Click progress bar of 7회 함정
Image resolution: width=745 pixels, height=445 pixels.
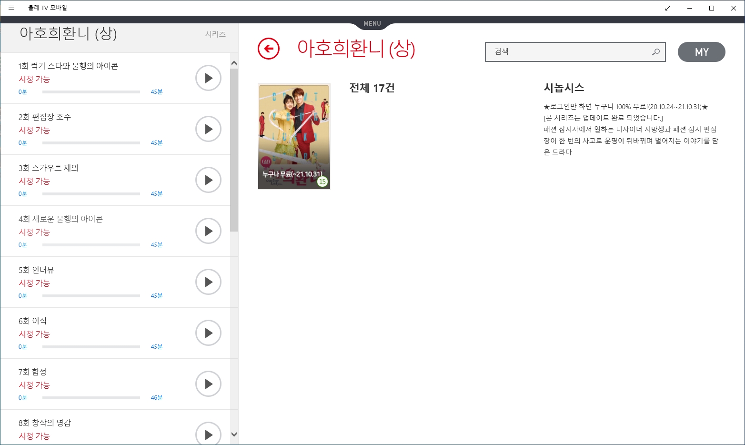click(91, 398)
